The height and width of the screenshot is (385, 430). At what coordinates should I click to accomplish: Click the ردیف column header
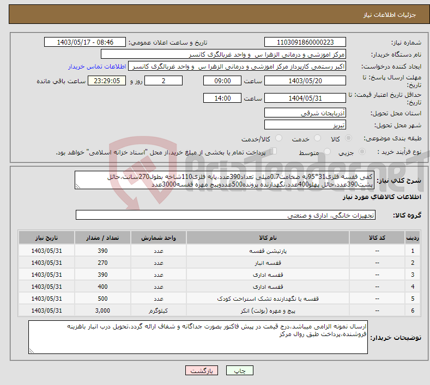pyautogui.click(x=413, y=238)
